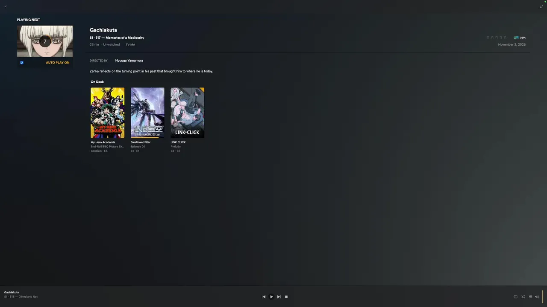This screenshot has height=307, width=547.
Task: Click the Prelude episode label
Action: 176,147
